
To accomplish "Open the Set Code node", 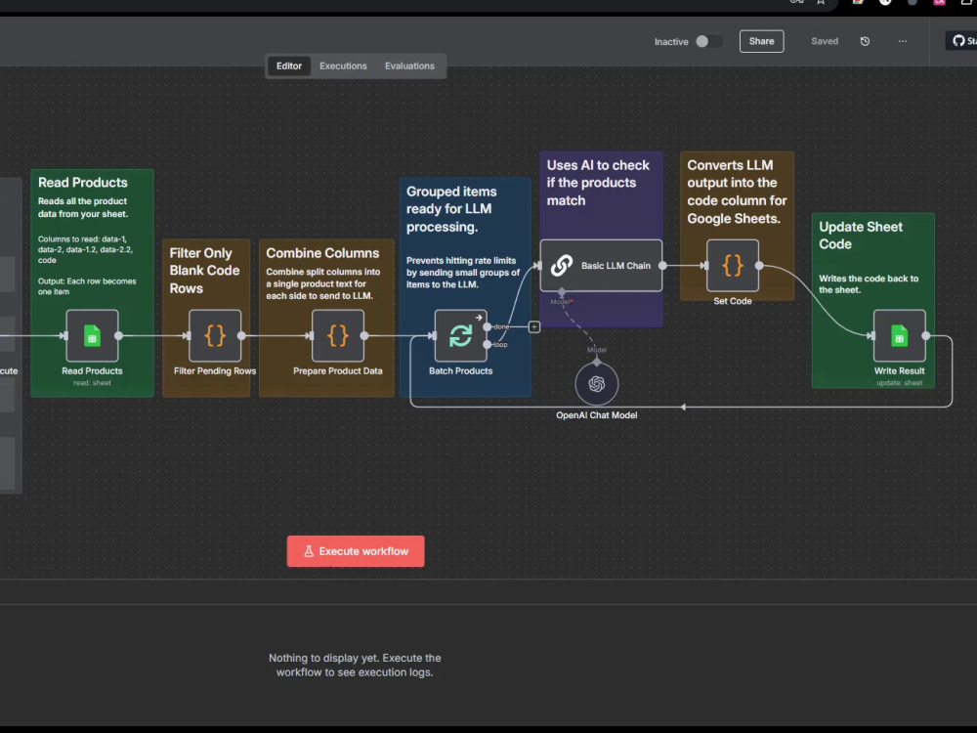I will pos(733,266).
